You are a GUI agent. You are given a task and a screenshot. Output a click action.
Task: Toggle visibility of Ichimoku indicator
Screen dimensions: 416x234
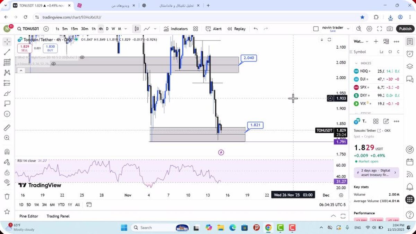54,64
